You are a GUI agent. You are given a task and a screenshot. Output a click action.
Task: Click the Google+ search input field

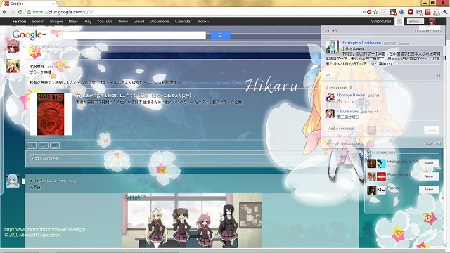pyautogui.click(x=134, y=35)
